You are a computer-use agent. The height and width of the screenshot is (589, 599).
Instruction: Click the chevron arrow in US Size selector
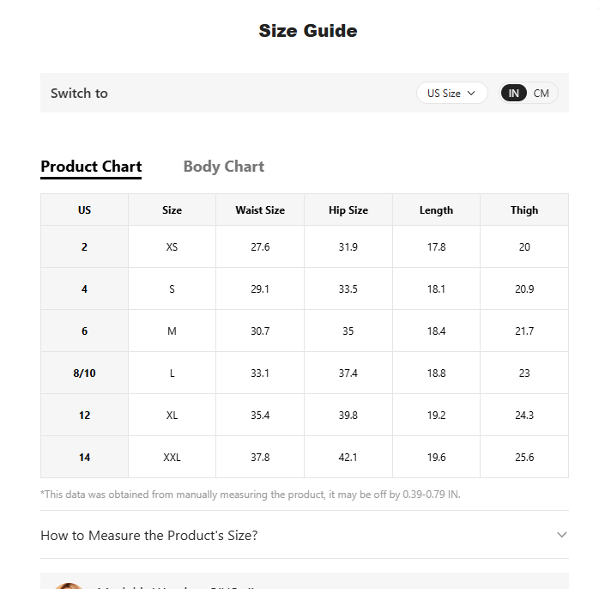[x=471, y=93]
